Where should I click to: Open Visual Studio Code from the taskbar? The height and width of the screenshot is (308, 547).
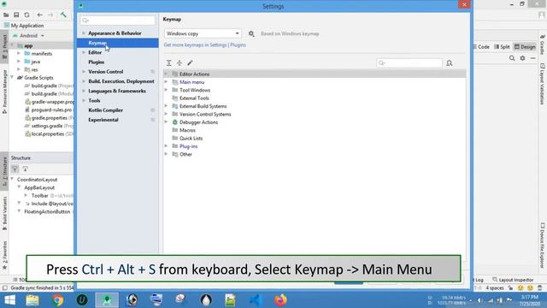[256, 300]
